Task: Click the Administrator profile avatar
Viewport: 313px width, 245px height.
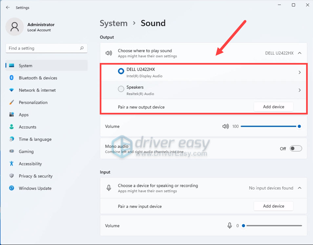Action: tap(14, 27)
